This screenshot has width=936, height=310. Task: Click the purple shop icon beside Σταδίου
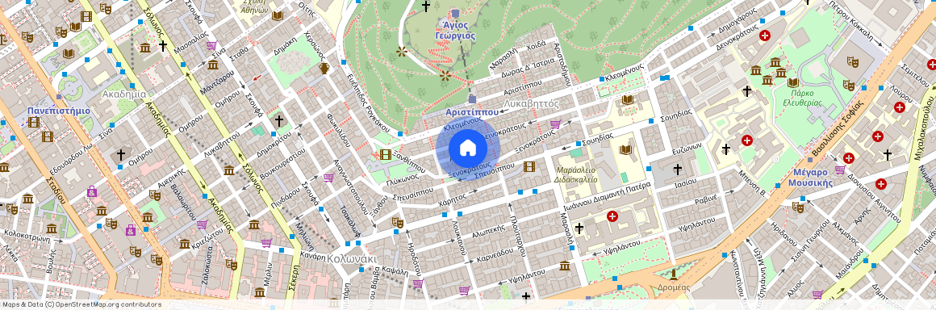tap(92, 192)
